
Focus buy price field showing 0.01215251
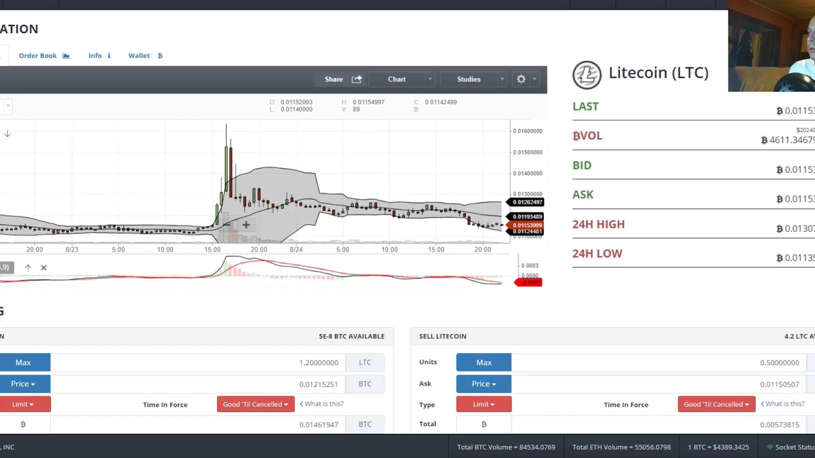click(x=197, y=384)
